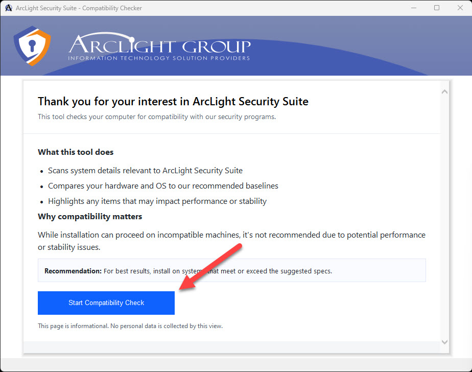
Task: Click the "Compares your hardware and OS" bullet
Action: [x=163, y=185]
